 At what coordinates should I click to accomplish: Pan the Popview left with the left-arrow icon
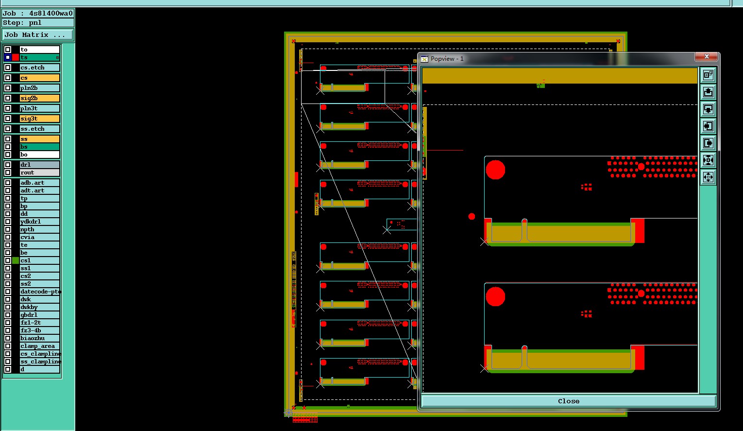pyautogui.click(x=708, y=126)
